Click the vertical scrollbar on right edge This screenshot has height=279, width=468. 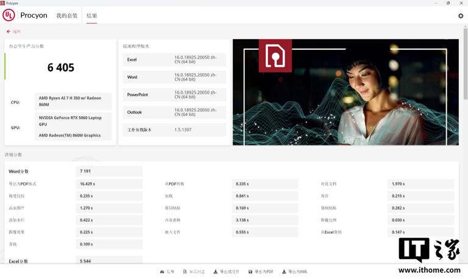[x=465, y=91]
